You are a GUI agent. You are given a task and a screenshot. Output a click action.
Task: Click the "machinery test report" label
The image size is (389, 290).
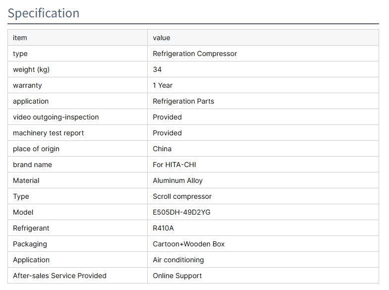click(49, 133)
